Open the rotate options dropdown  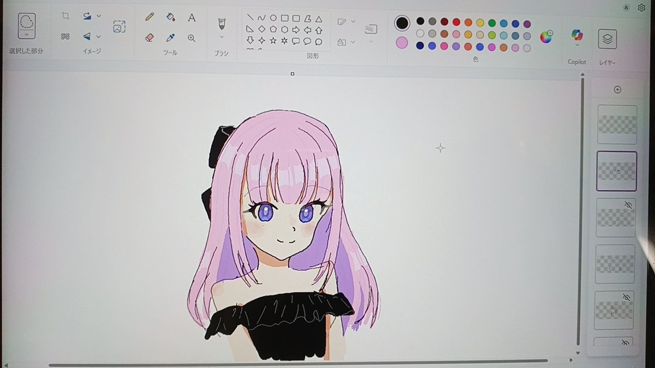point(99,16)
